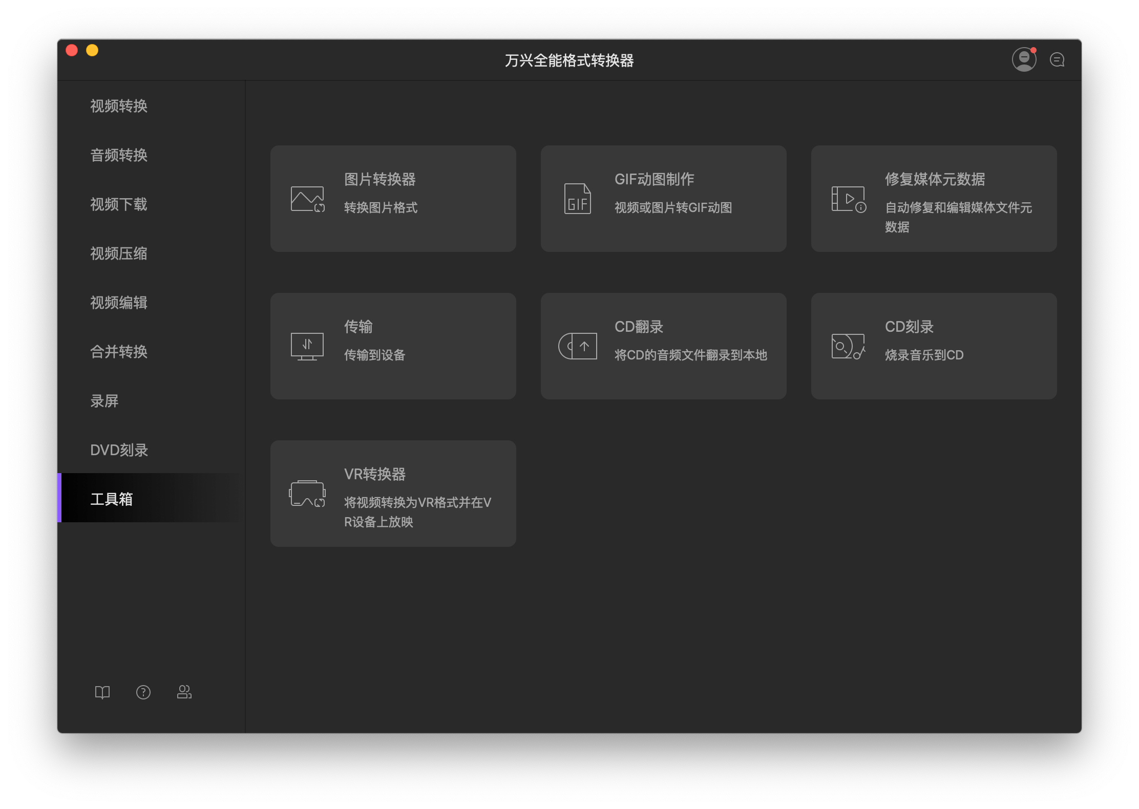The image size is (1139, 809).
Task: Click the CD burner disc icon
Action: [x=849, y=346]
